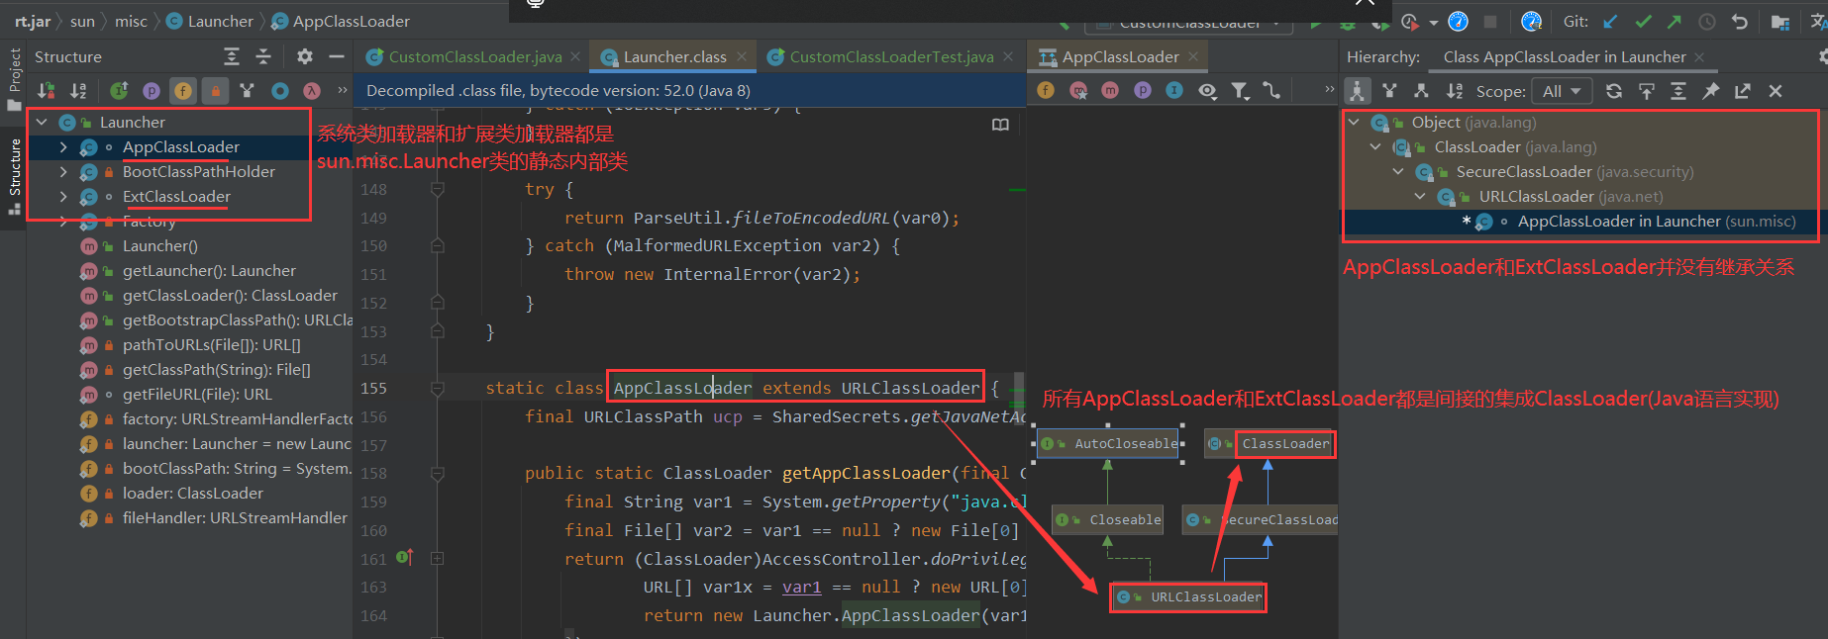The image size is (1828, 639).
Task: Toggle show non-public members in Structure
Action: click(215, 91)
